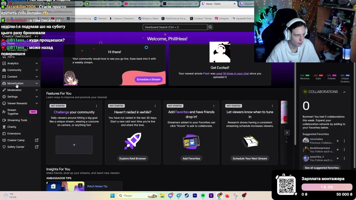Open options menu on Haven't raided card

(155, 106)
